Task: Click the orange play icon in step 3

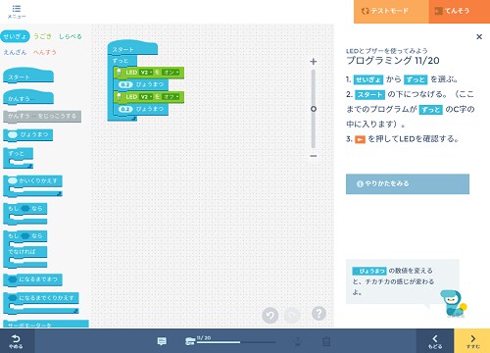Action: [x=360, y=140]
